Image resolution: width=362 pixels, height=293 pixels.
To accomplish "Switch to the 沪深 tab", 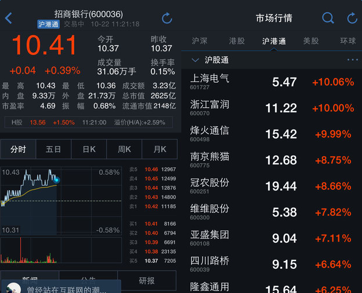I will (x=199, y=41).
